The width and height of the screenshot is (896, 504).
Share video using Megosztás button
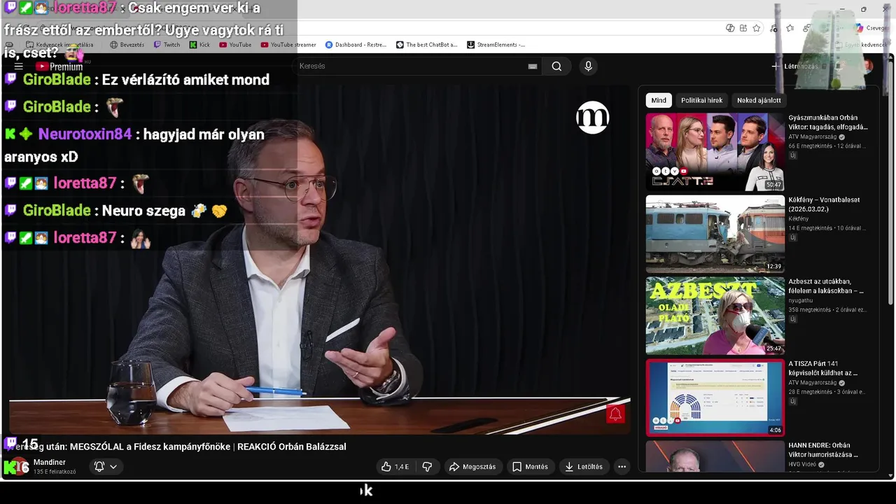click(x=472, y=467)
